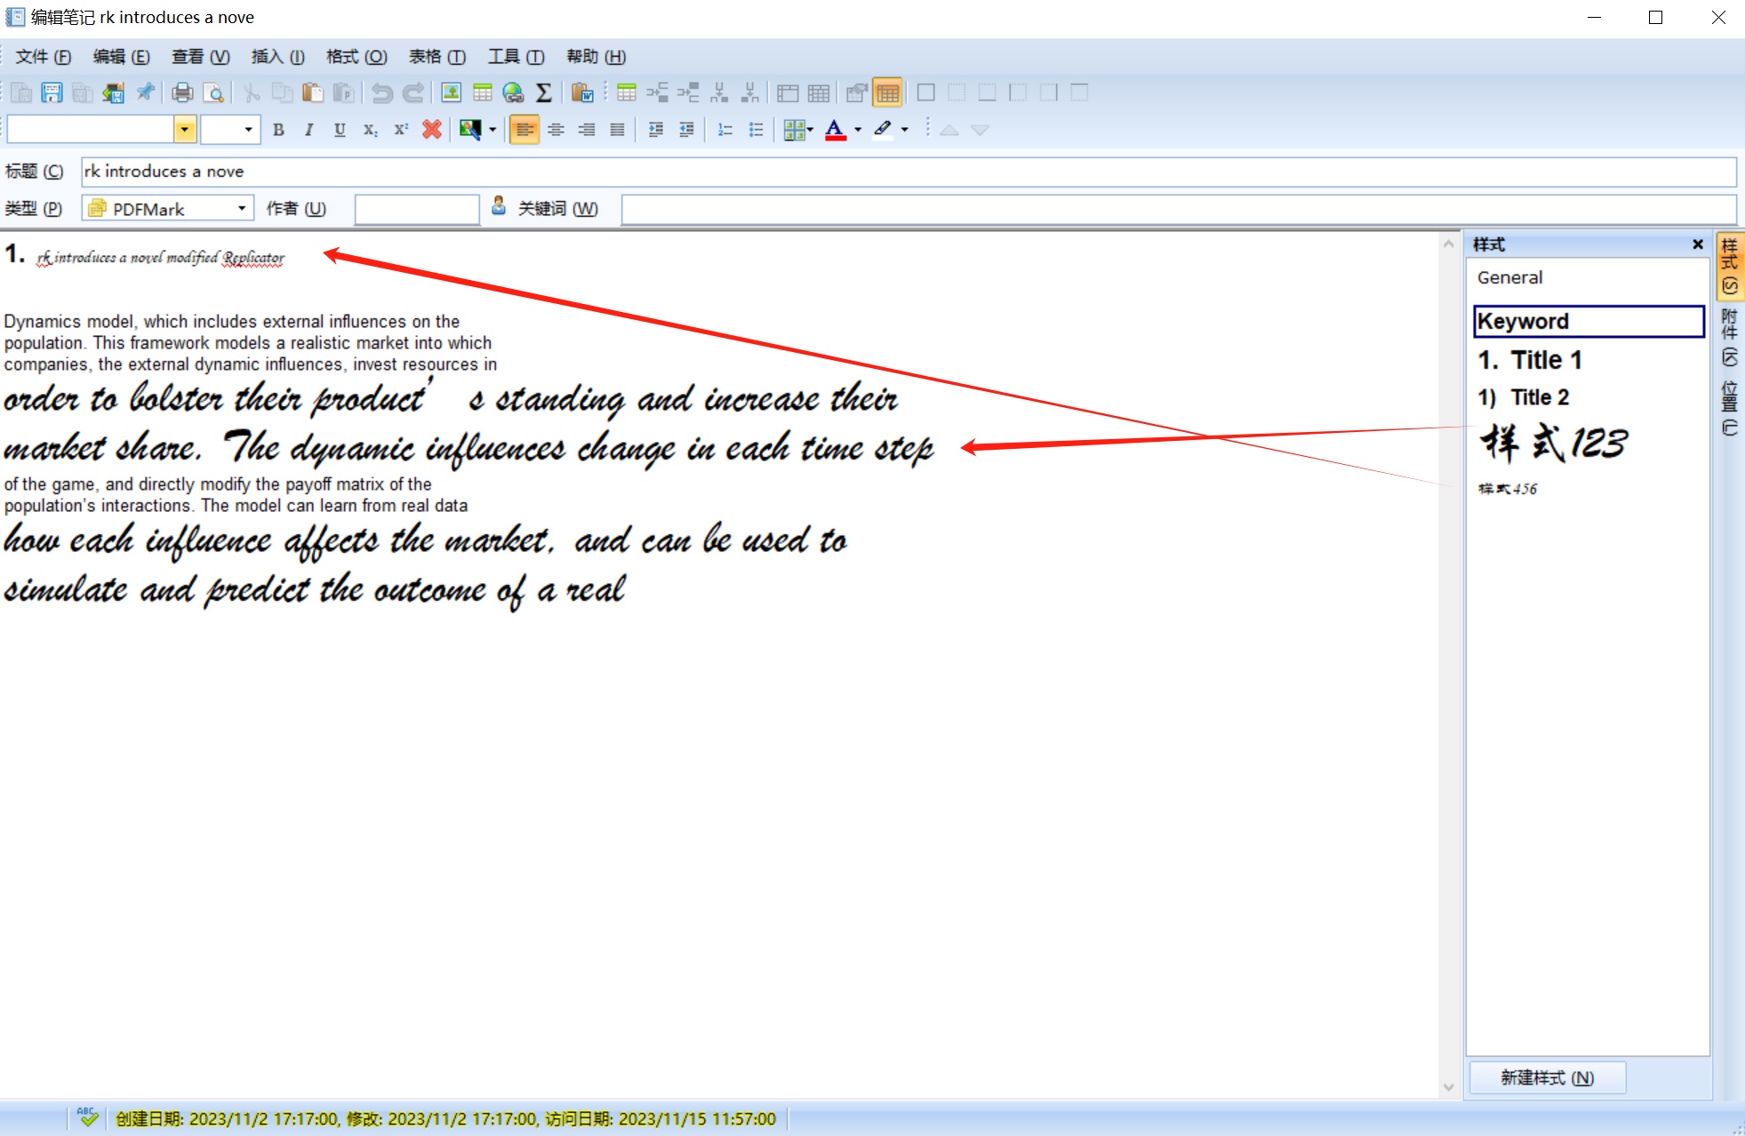Click the 新建样式 (N) button
This screenshot has width=1745, height=1136.
[x=1548, y=1078]
